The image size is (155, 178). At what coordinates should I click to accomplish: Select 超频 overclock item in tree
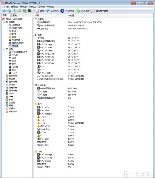pos(14,37)
